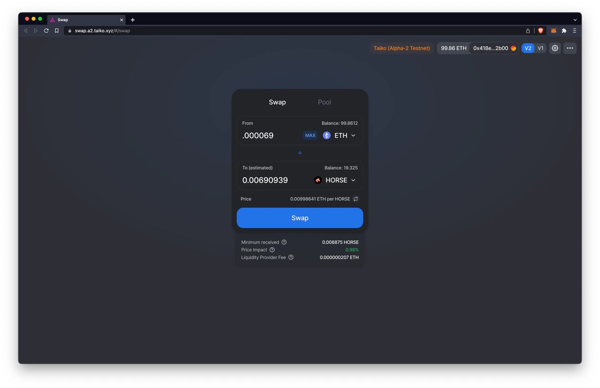Click the 0x418e...2b00 wallet address
Screen dimensions: 600x388
pos(491,48)
